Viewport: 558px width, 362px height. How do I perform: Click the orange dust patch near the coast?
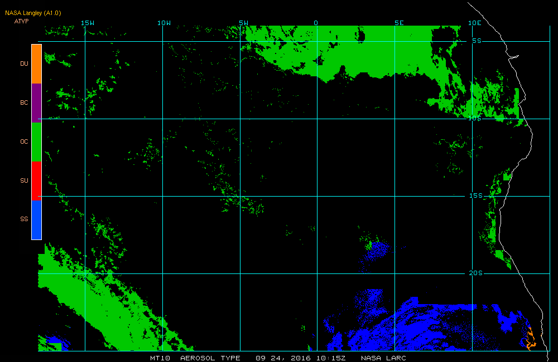coord(530,340)
